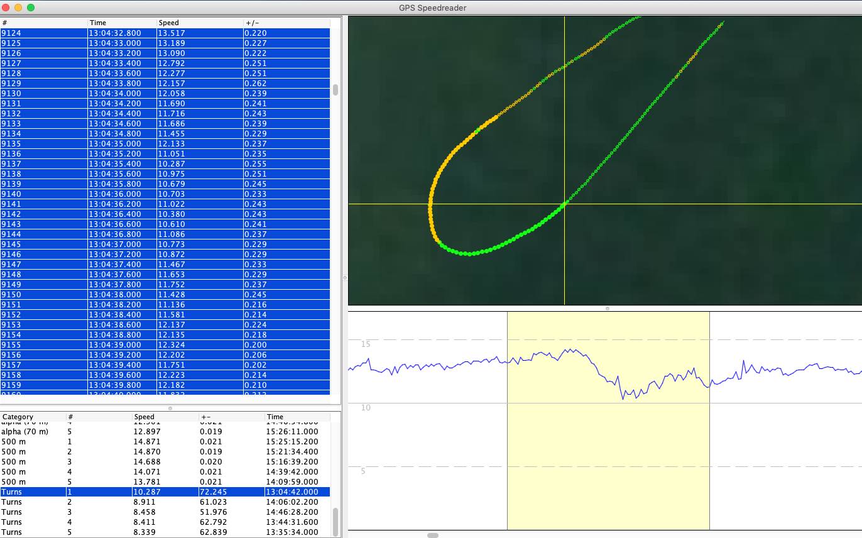Select the Turns result number 2 row
This screenshot has height=538, width=862.
coord(165,502)
